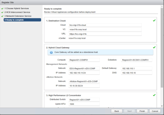The image size is (164, 115).
Task: Click the Review Virtual Appliances configuration subtitle
Action: pos(70,12)
